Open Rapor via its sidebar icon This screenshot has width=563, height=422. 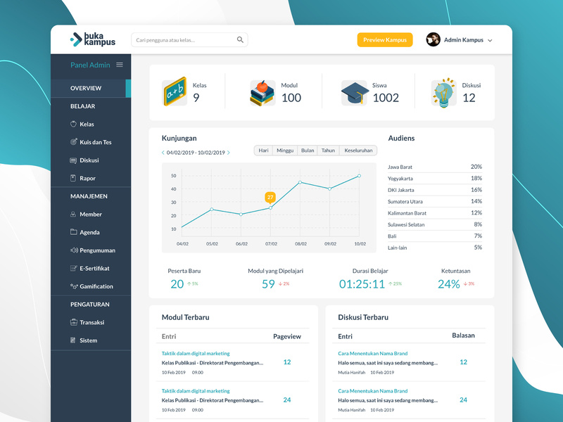[x=74, y=178]
